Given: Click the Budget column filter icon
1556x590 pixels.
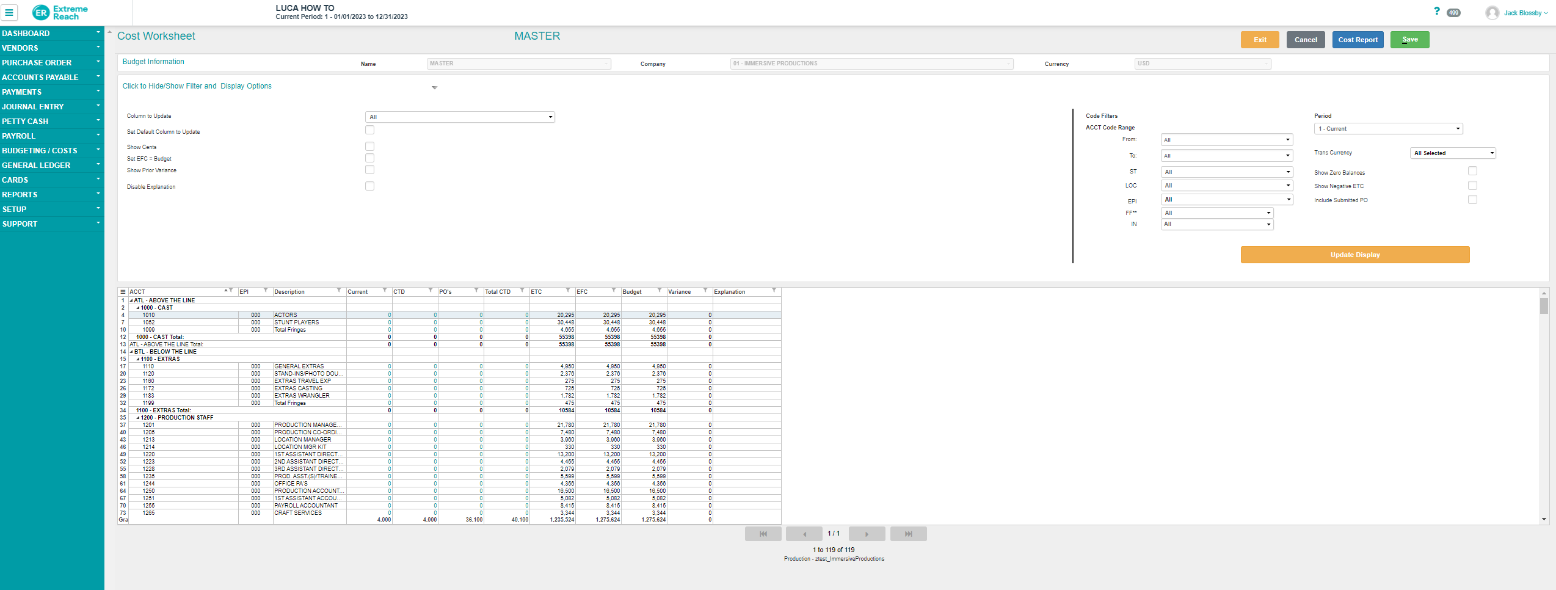Looking at the screenshot, I should point(660,291).
